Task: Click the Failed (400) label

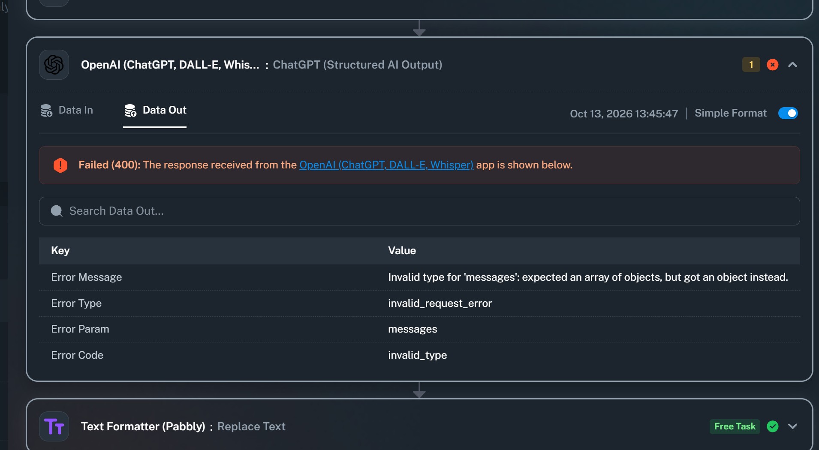Action: click(x=109, y=165)
